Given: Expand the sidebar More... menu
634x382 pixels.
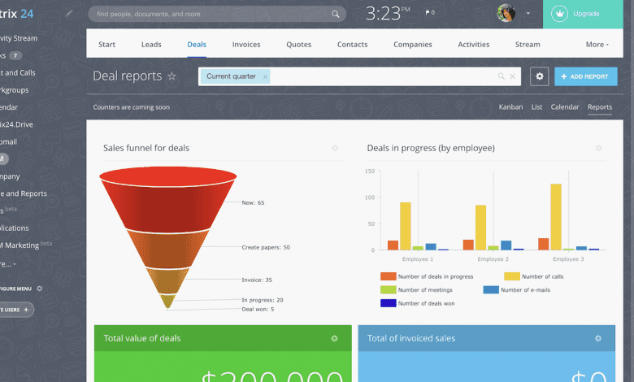Looking at the screenshot, I should (x=8, y=264).
